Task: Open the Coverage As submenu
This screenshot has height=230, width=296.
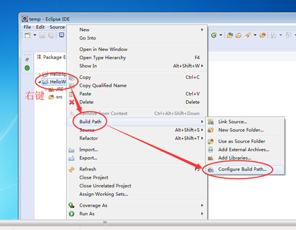Action: [x=137, y=205]
